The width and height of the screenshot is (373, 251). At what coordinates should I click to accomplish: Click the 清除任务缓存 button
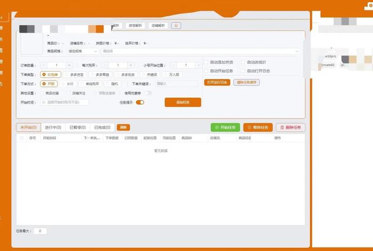[x=246, y=82]
